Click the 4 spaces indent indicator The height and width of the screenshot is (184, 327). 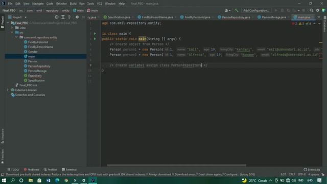pos(313,174)
